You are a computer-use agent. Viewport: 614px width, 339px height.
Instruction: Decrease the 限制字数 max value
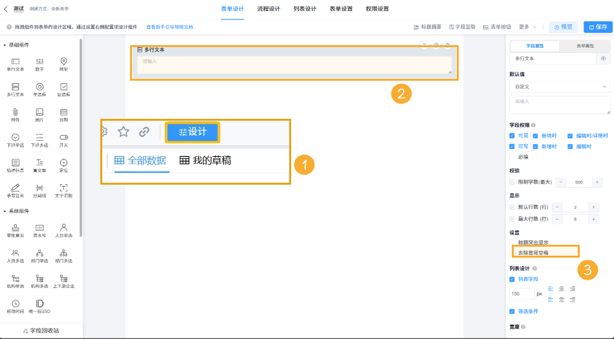561,182
